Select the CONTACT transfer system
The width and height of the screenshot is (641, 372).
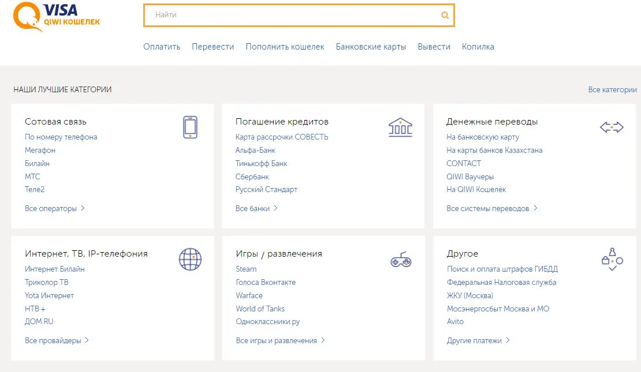point(464,163)
